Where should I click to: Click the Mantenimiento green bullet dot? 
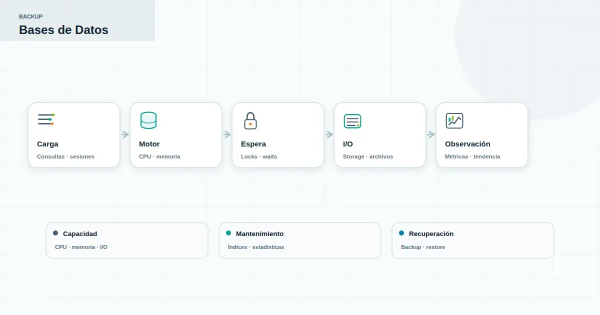(x=228, y=233)
